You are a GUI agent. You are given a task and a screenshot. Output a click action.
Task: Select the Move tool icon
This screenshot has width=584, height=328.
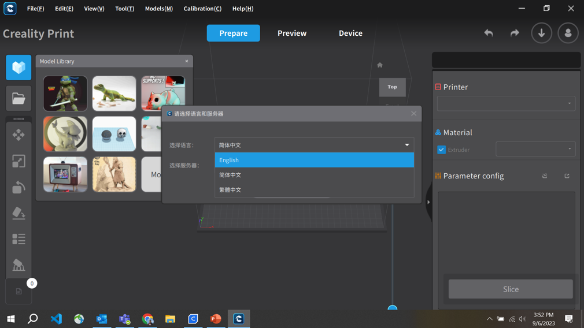19,135
